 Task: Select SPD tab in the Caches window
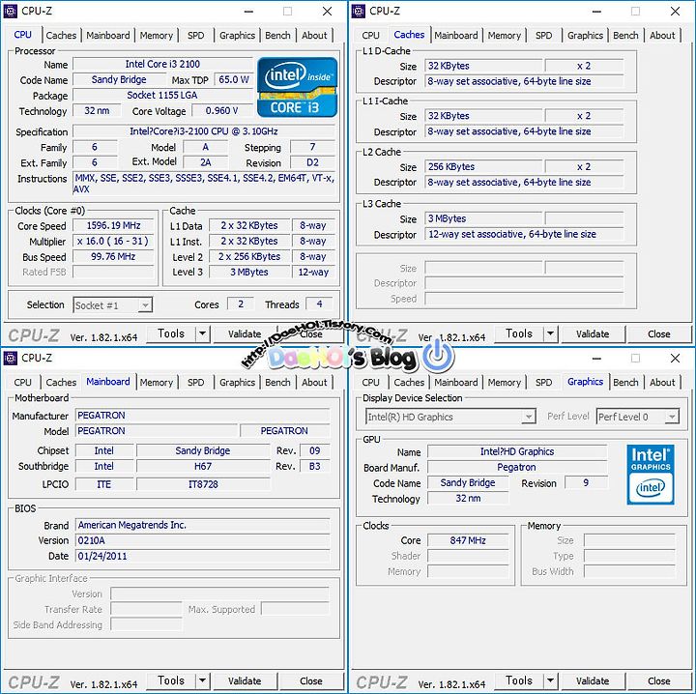(543, 35)
